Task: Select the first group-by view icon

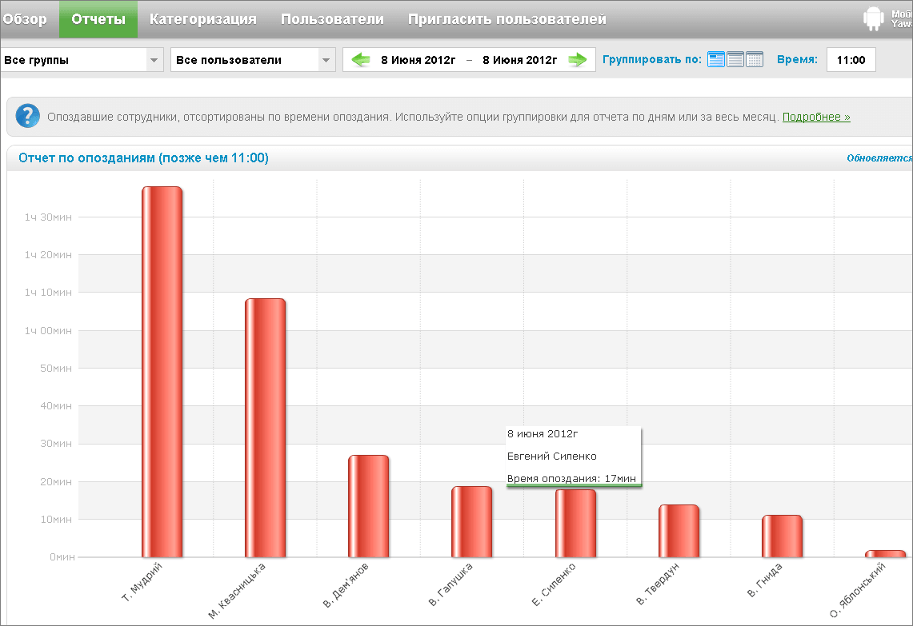Action: click(x=716, y=59)
